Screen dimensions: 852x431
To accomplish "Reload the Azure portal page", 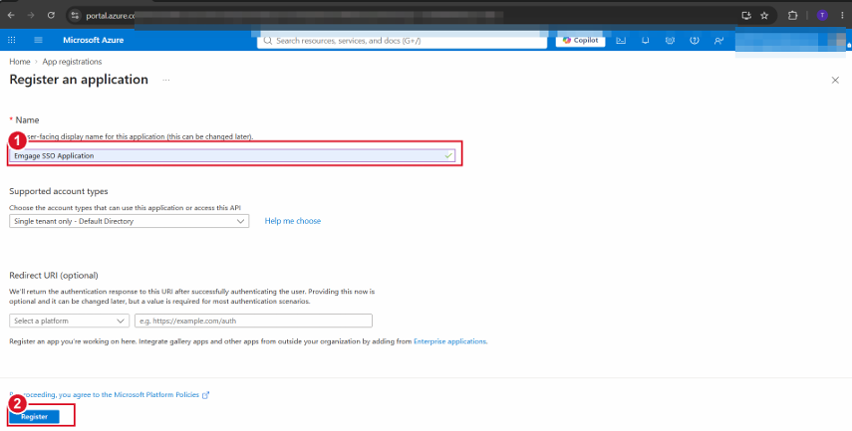I will coord(51,15).
